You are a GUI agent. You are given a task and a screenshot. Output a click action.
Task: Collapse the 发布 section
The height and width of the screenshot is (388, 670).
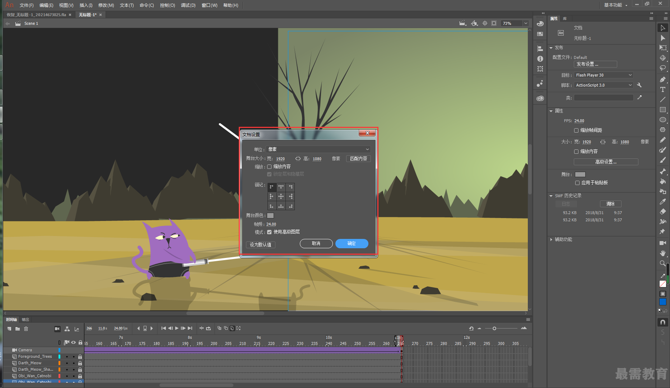pos(551,48)
